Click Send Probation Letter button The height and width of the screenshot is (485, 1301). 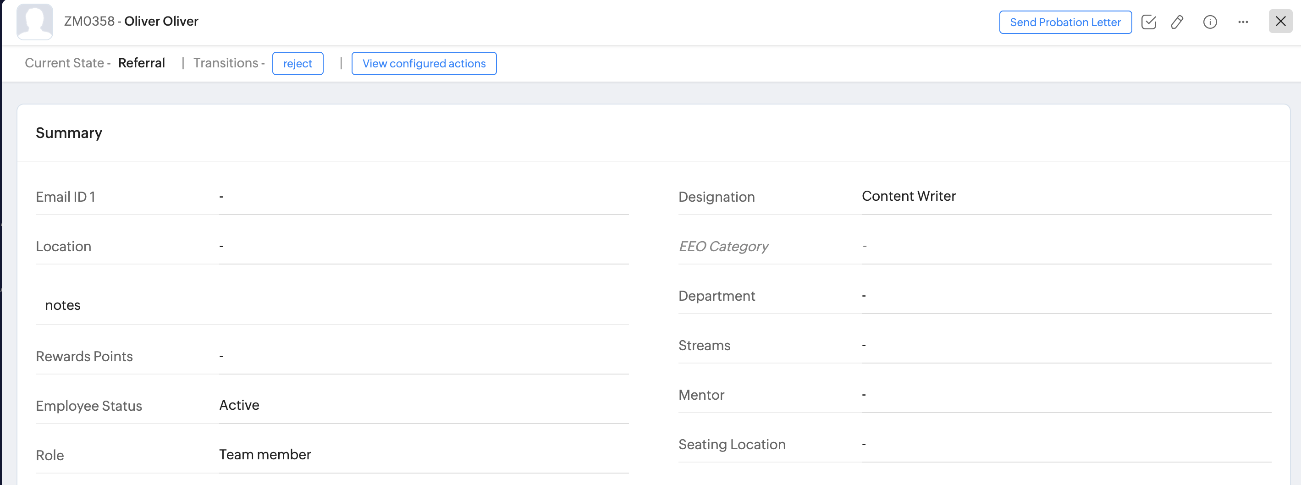1065,22
